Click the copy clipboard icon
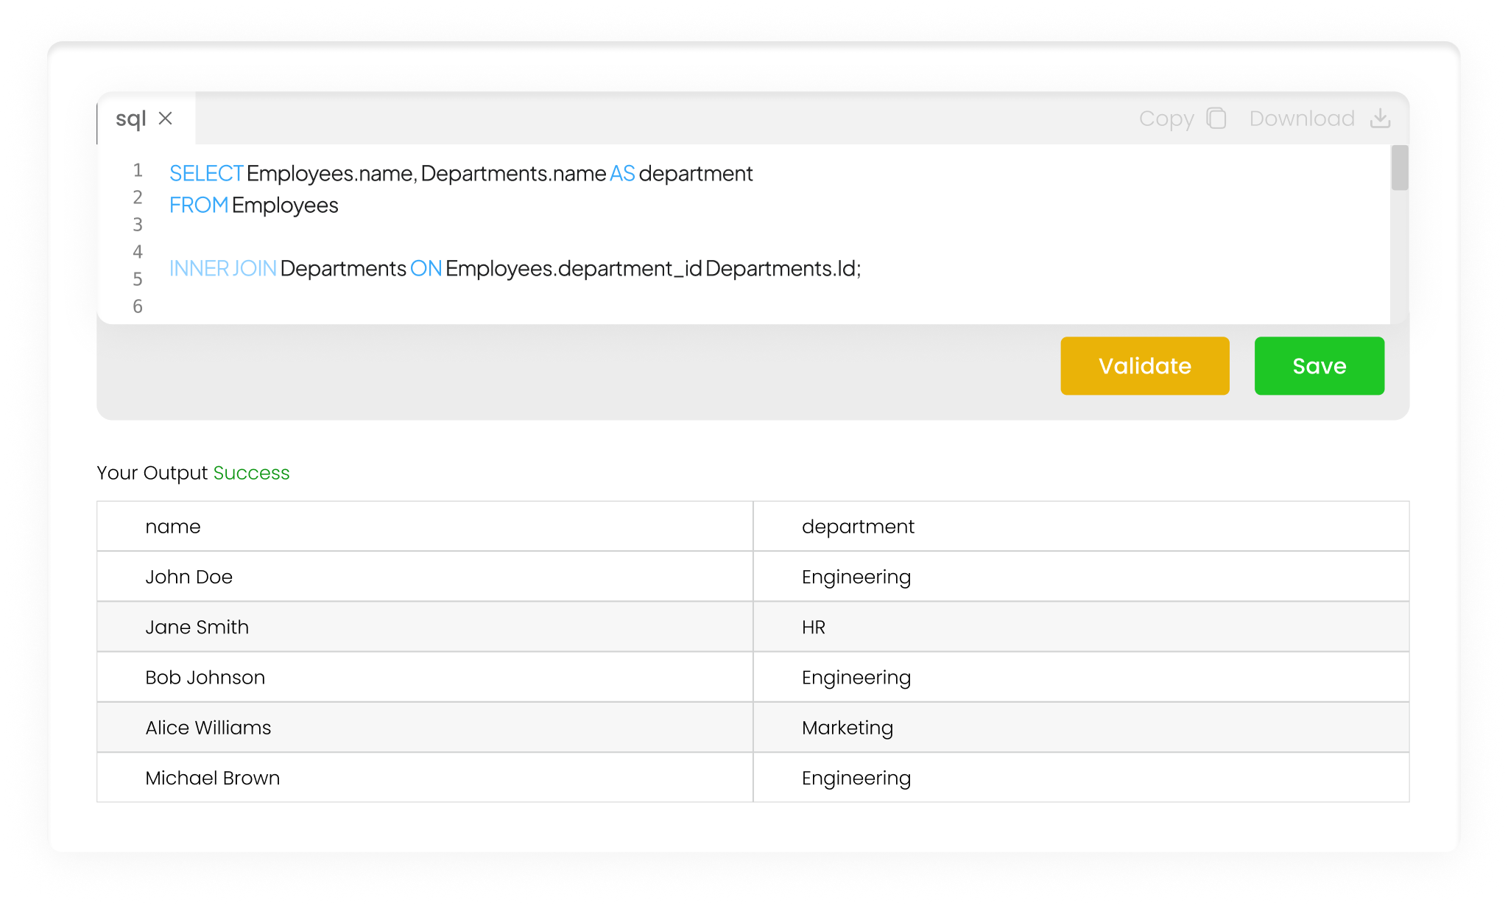This screenshot has height=906, width=1508. click(x=1216, y=119)
